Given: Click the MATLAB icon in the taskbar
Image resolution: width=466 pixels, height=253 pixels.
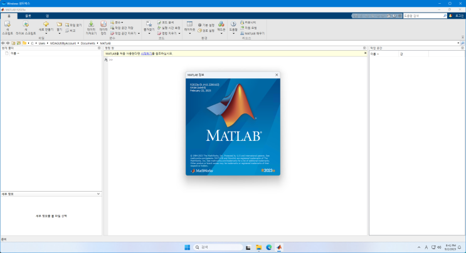Looking at the screenshot, I should [x=279, y=247].
